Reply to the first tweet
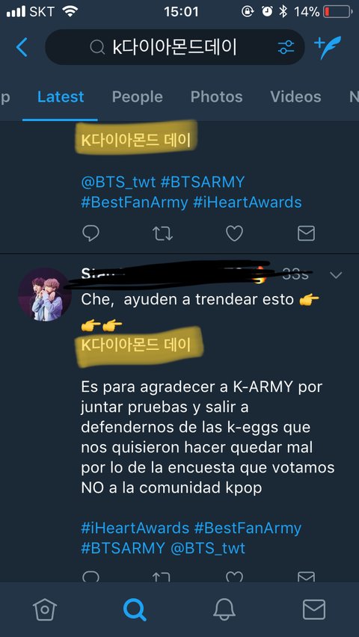Viewport: 359px width, 637px height. tap(91, 233)
